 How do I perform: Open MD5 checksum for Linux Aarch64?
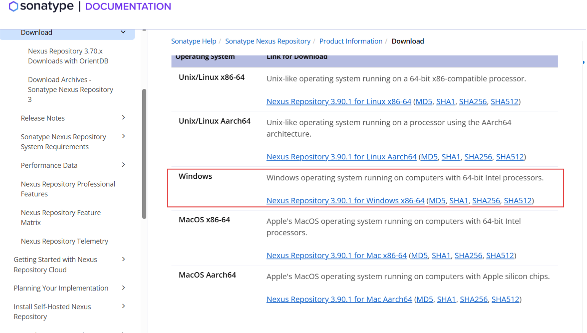[x=429, y=157]
